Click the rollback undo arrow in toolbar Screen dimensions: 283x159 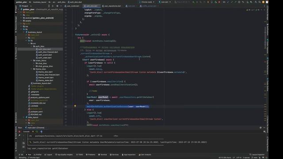[243, 2]
